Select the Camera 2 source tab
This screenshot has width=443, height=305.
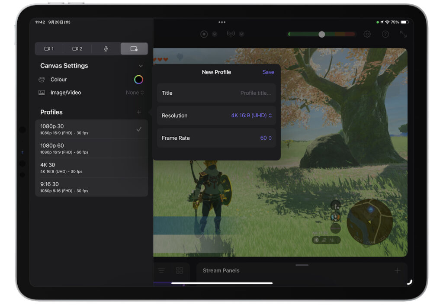click(77, 48)
